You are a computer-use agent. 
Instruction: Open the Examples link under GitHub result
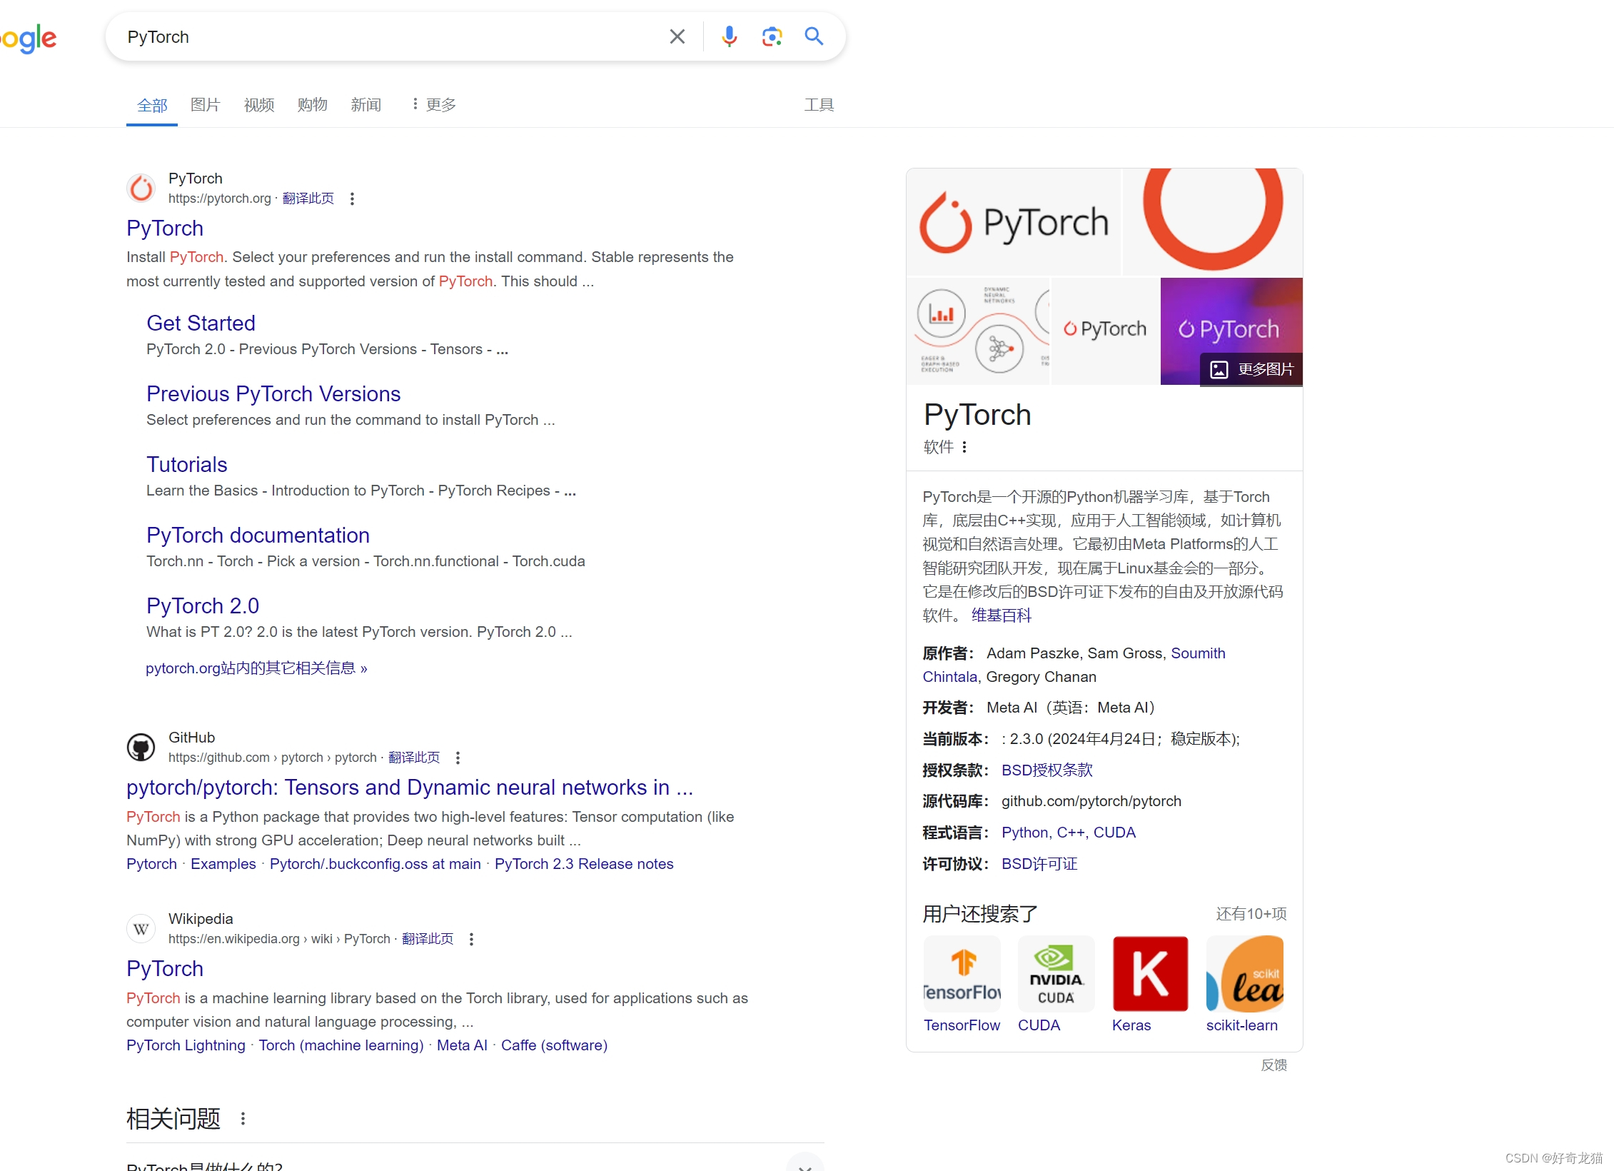click(x=223, y=864)
